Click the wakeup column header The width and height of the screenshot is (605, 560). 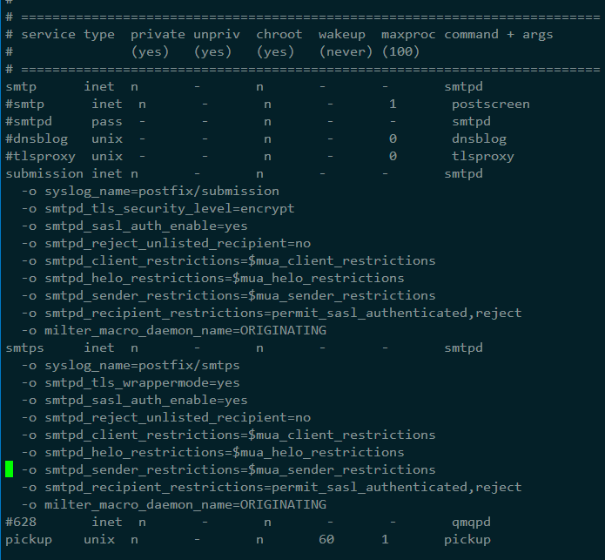pos(342,34)
